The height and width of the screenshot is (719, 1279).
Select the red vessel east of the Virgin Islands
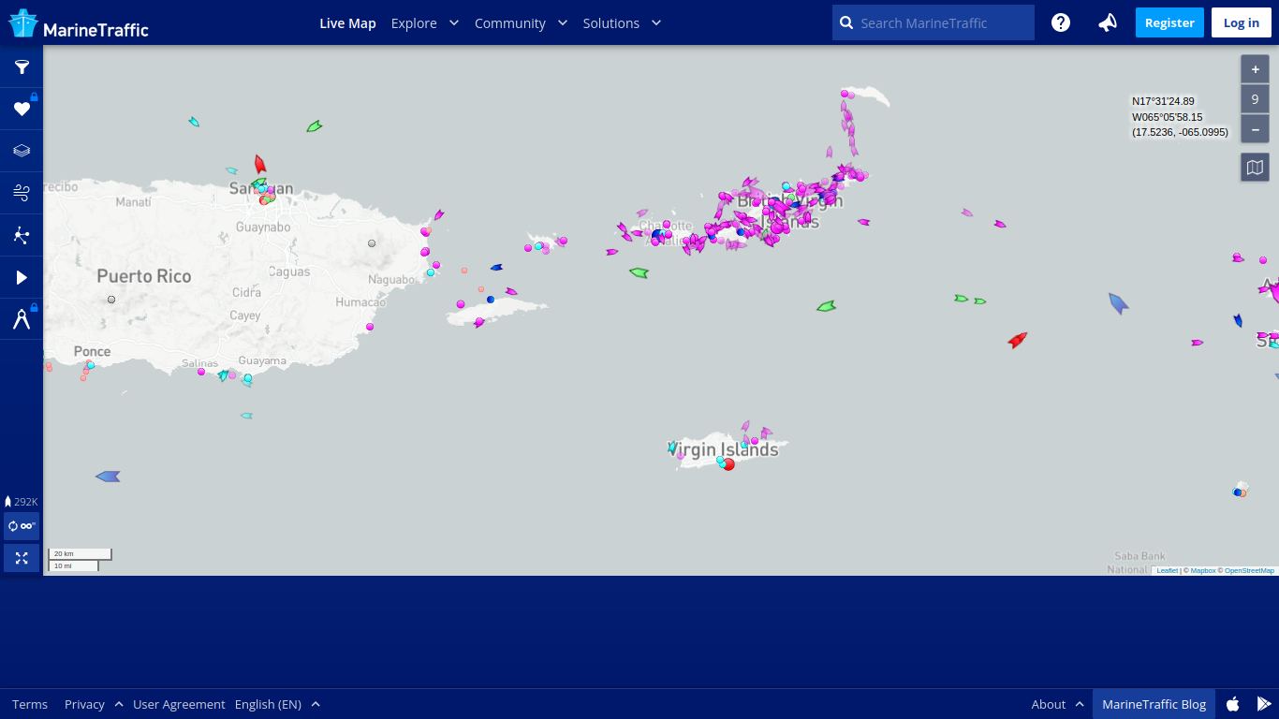coord(1017,340)
